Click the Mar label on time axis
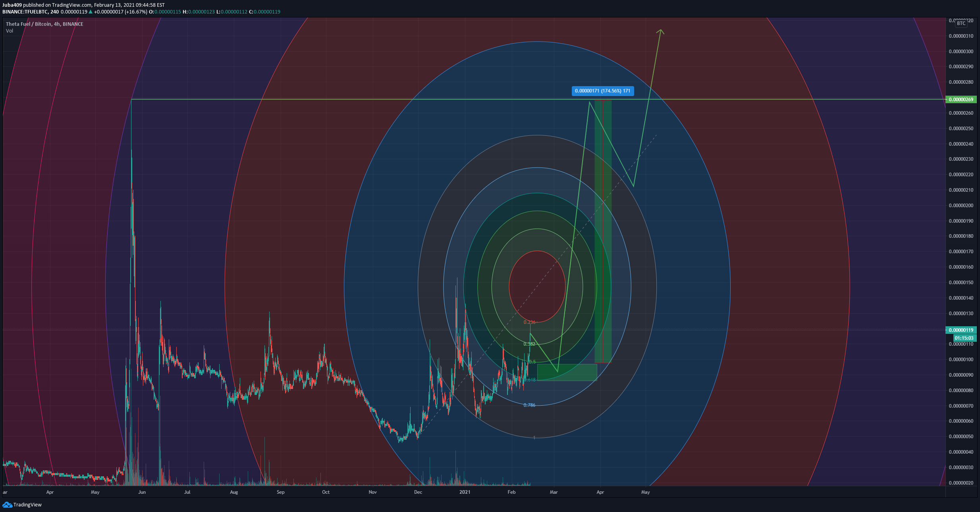 point(554,492)
